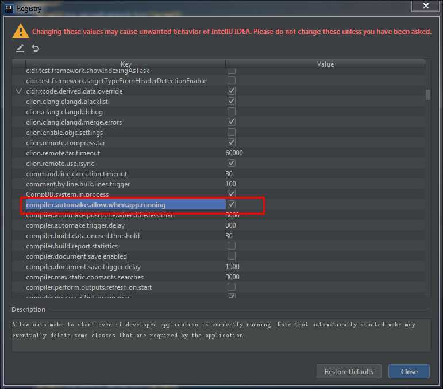
Task: Select command.line.execution.timeout key
Action: pyautogui.click(x=76, y=174)
